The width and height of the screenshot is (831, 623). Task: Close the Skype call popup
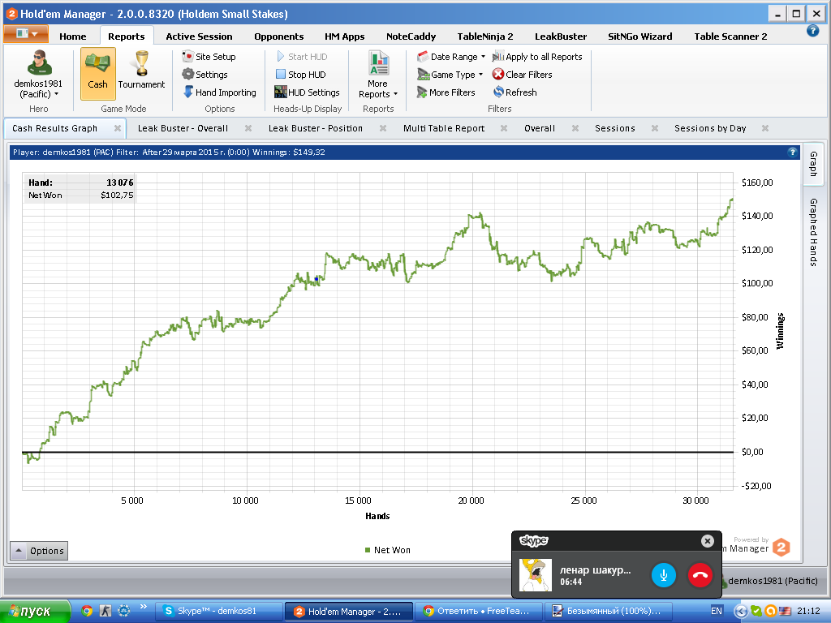[x=708, y=541]
